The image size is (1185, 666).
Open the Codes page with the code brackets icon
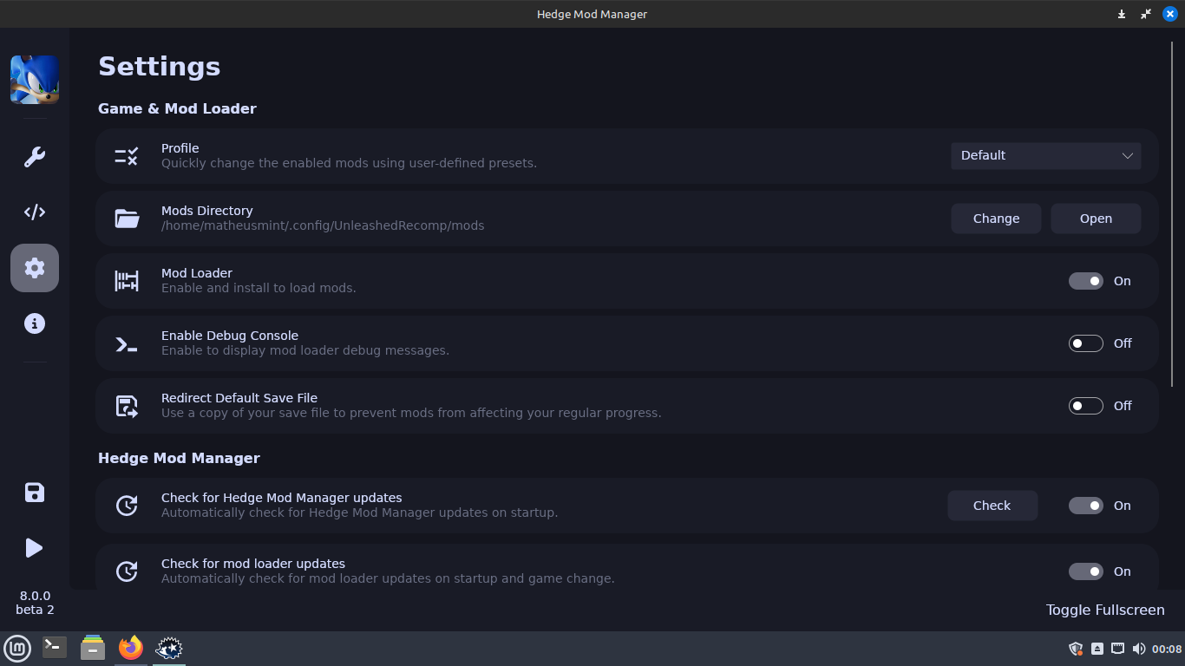tap(35, 212)
